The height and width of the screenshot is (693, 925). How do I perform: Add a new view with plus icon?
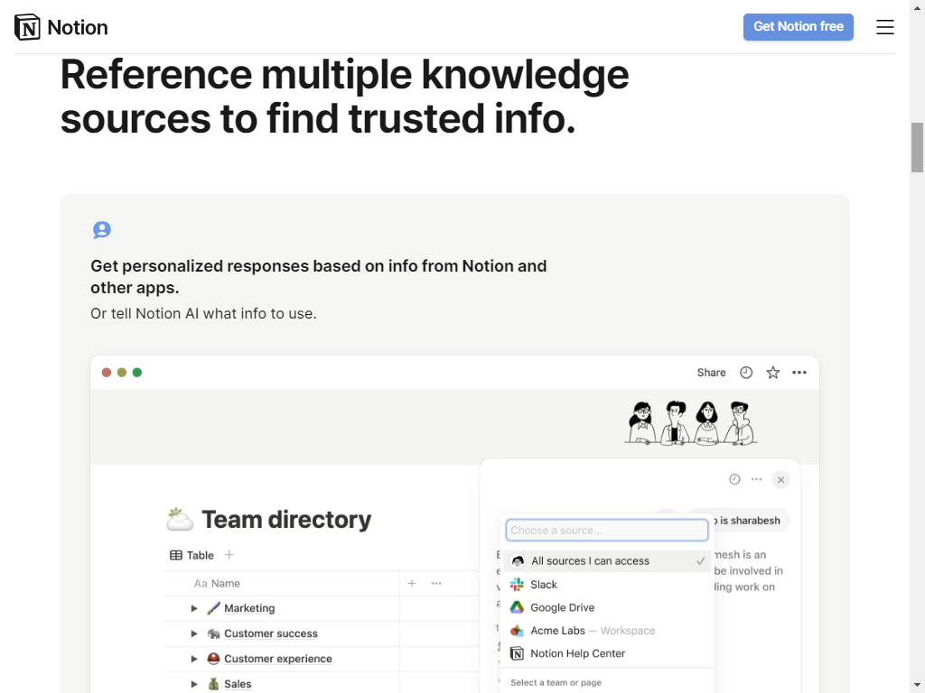(x=229, y=555)
